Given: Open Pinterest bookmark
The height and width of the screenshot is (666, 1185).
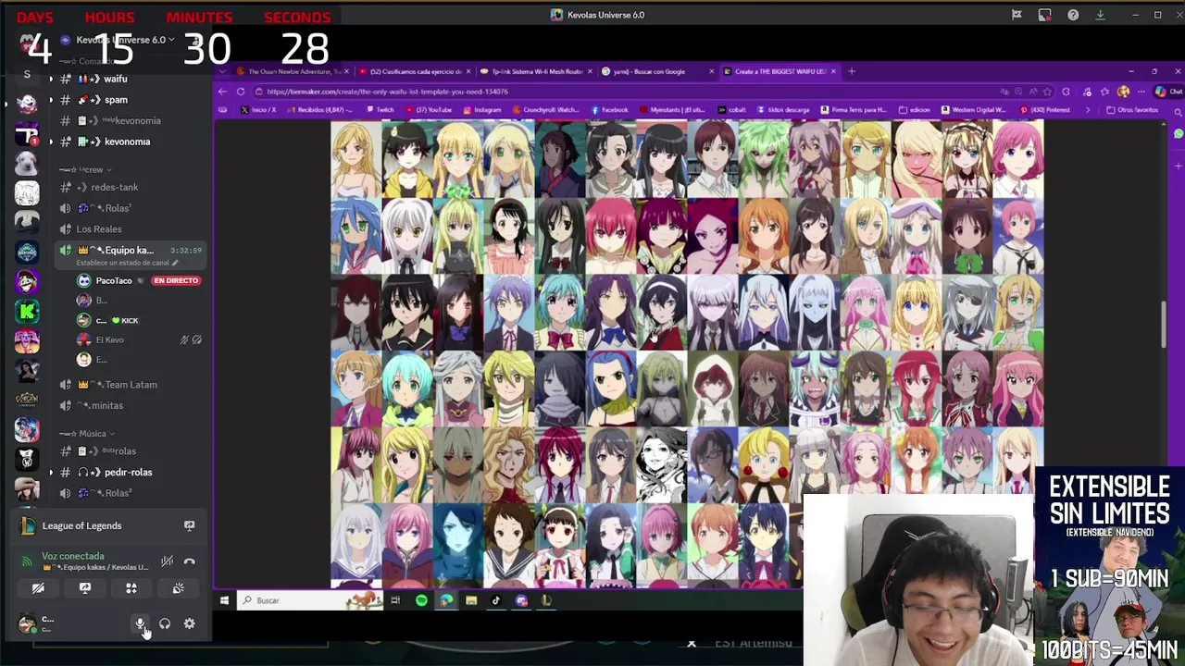Looking at the screenshot, I should pos(1046,110).
